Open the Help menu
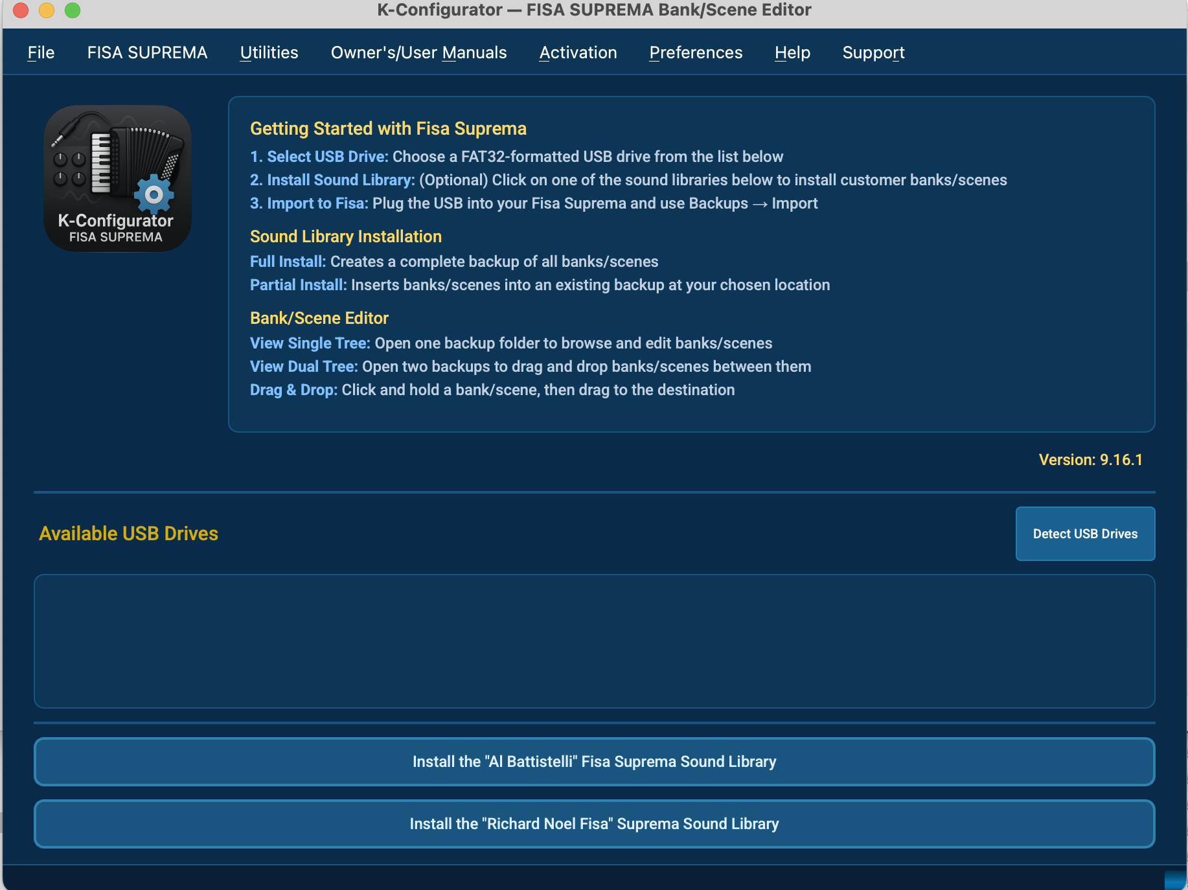1188x890 pixels. [x=792, y=52]
